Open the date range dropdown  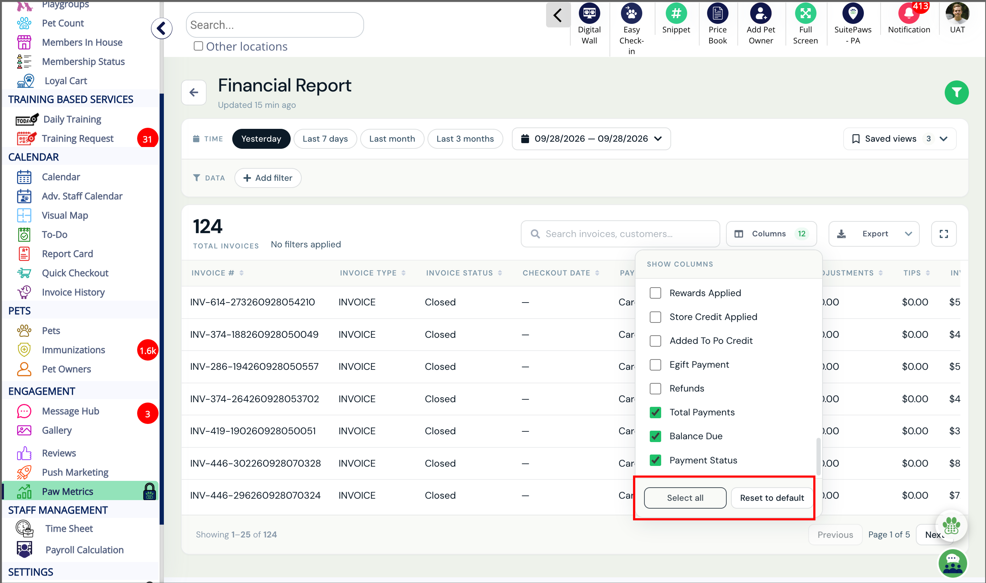tap(591, 139)
